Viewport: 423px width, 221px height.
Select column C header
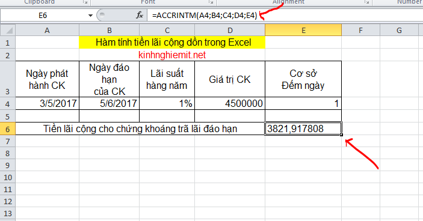tap(167, 30)
